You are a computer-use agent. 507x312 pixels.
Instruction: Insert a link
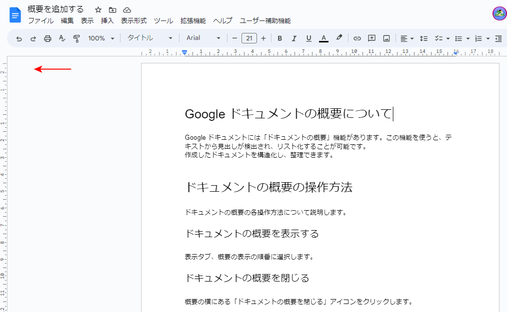pyautogui.click(x=357, y=38)
